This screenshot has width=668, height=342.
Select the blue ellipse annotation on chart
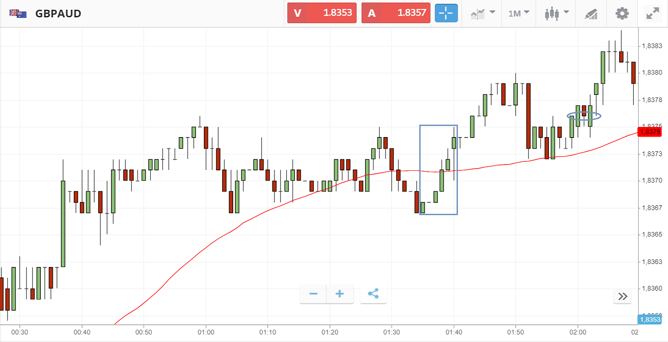click(584, 113)
